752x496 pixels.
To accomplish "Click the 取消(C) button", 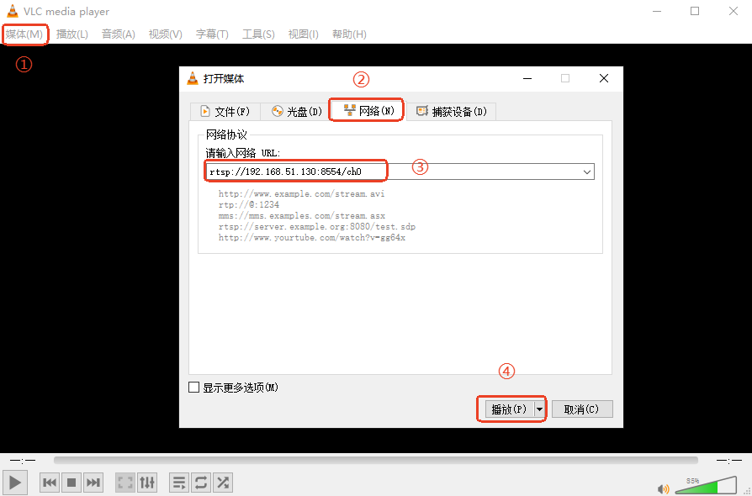I will 582,409.
